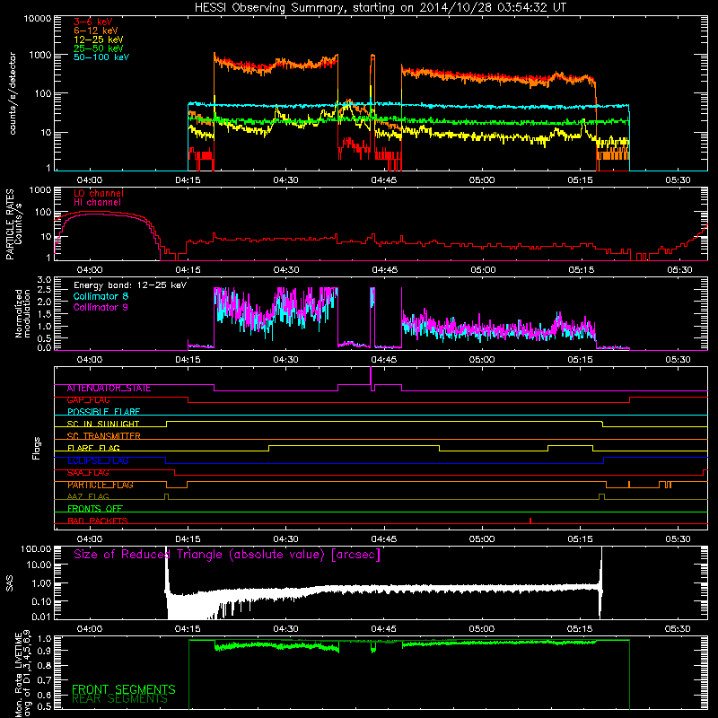Click the 10000 value on counts axis
The height and width of the screenshot is (718, 718).
38,18
